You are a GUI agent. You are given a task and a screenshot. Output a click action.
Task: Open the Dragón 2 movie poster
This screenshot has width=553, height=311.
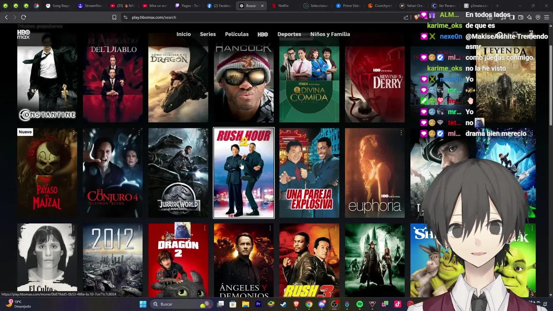coord(178,260)
